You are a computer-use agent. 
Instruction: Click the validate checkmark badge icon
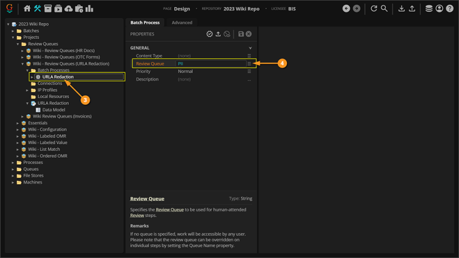[x=209, y=34]
